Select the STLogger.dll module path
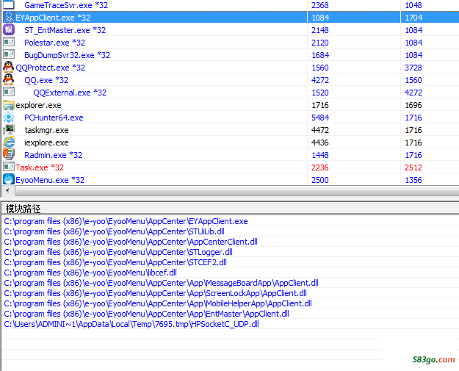 [118, 252]
